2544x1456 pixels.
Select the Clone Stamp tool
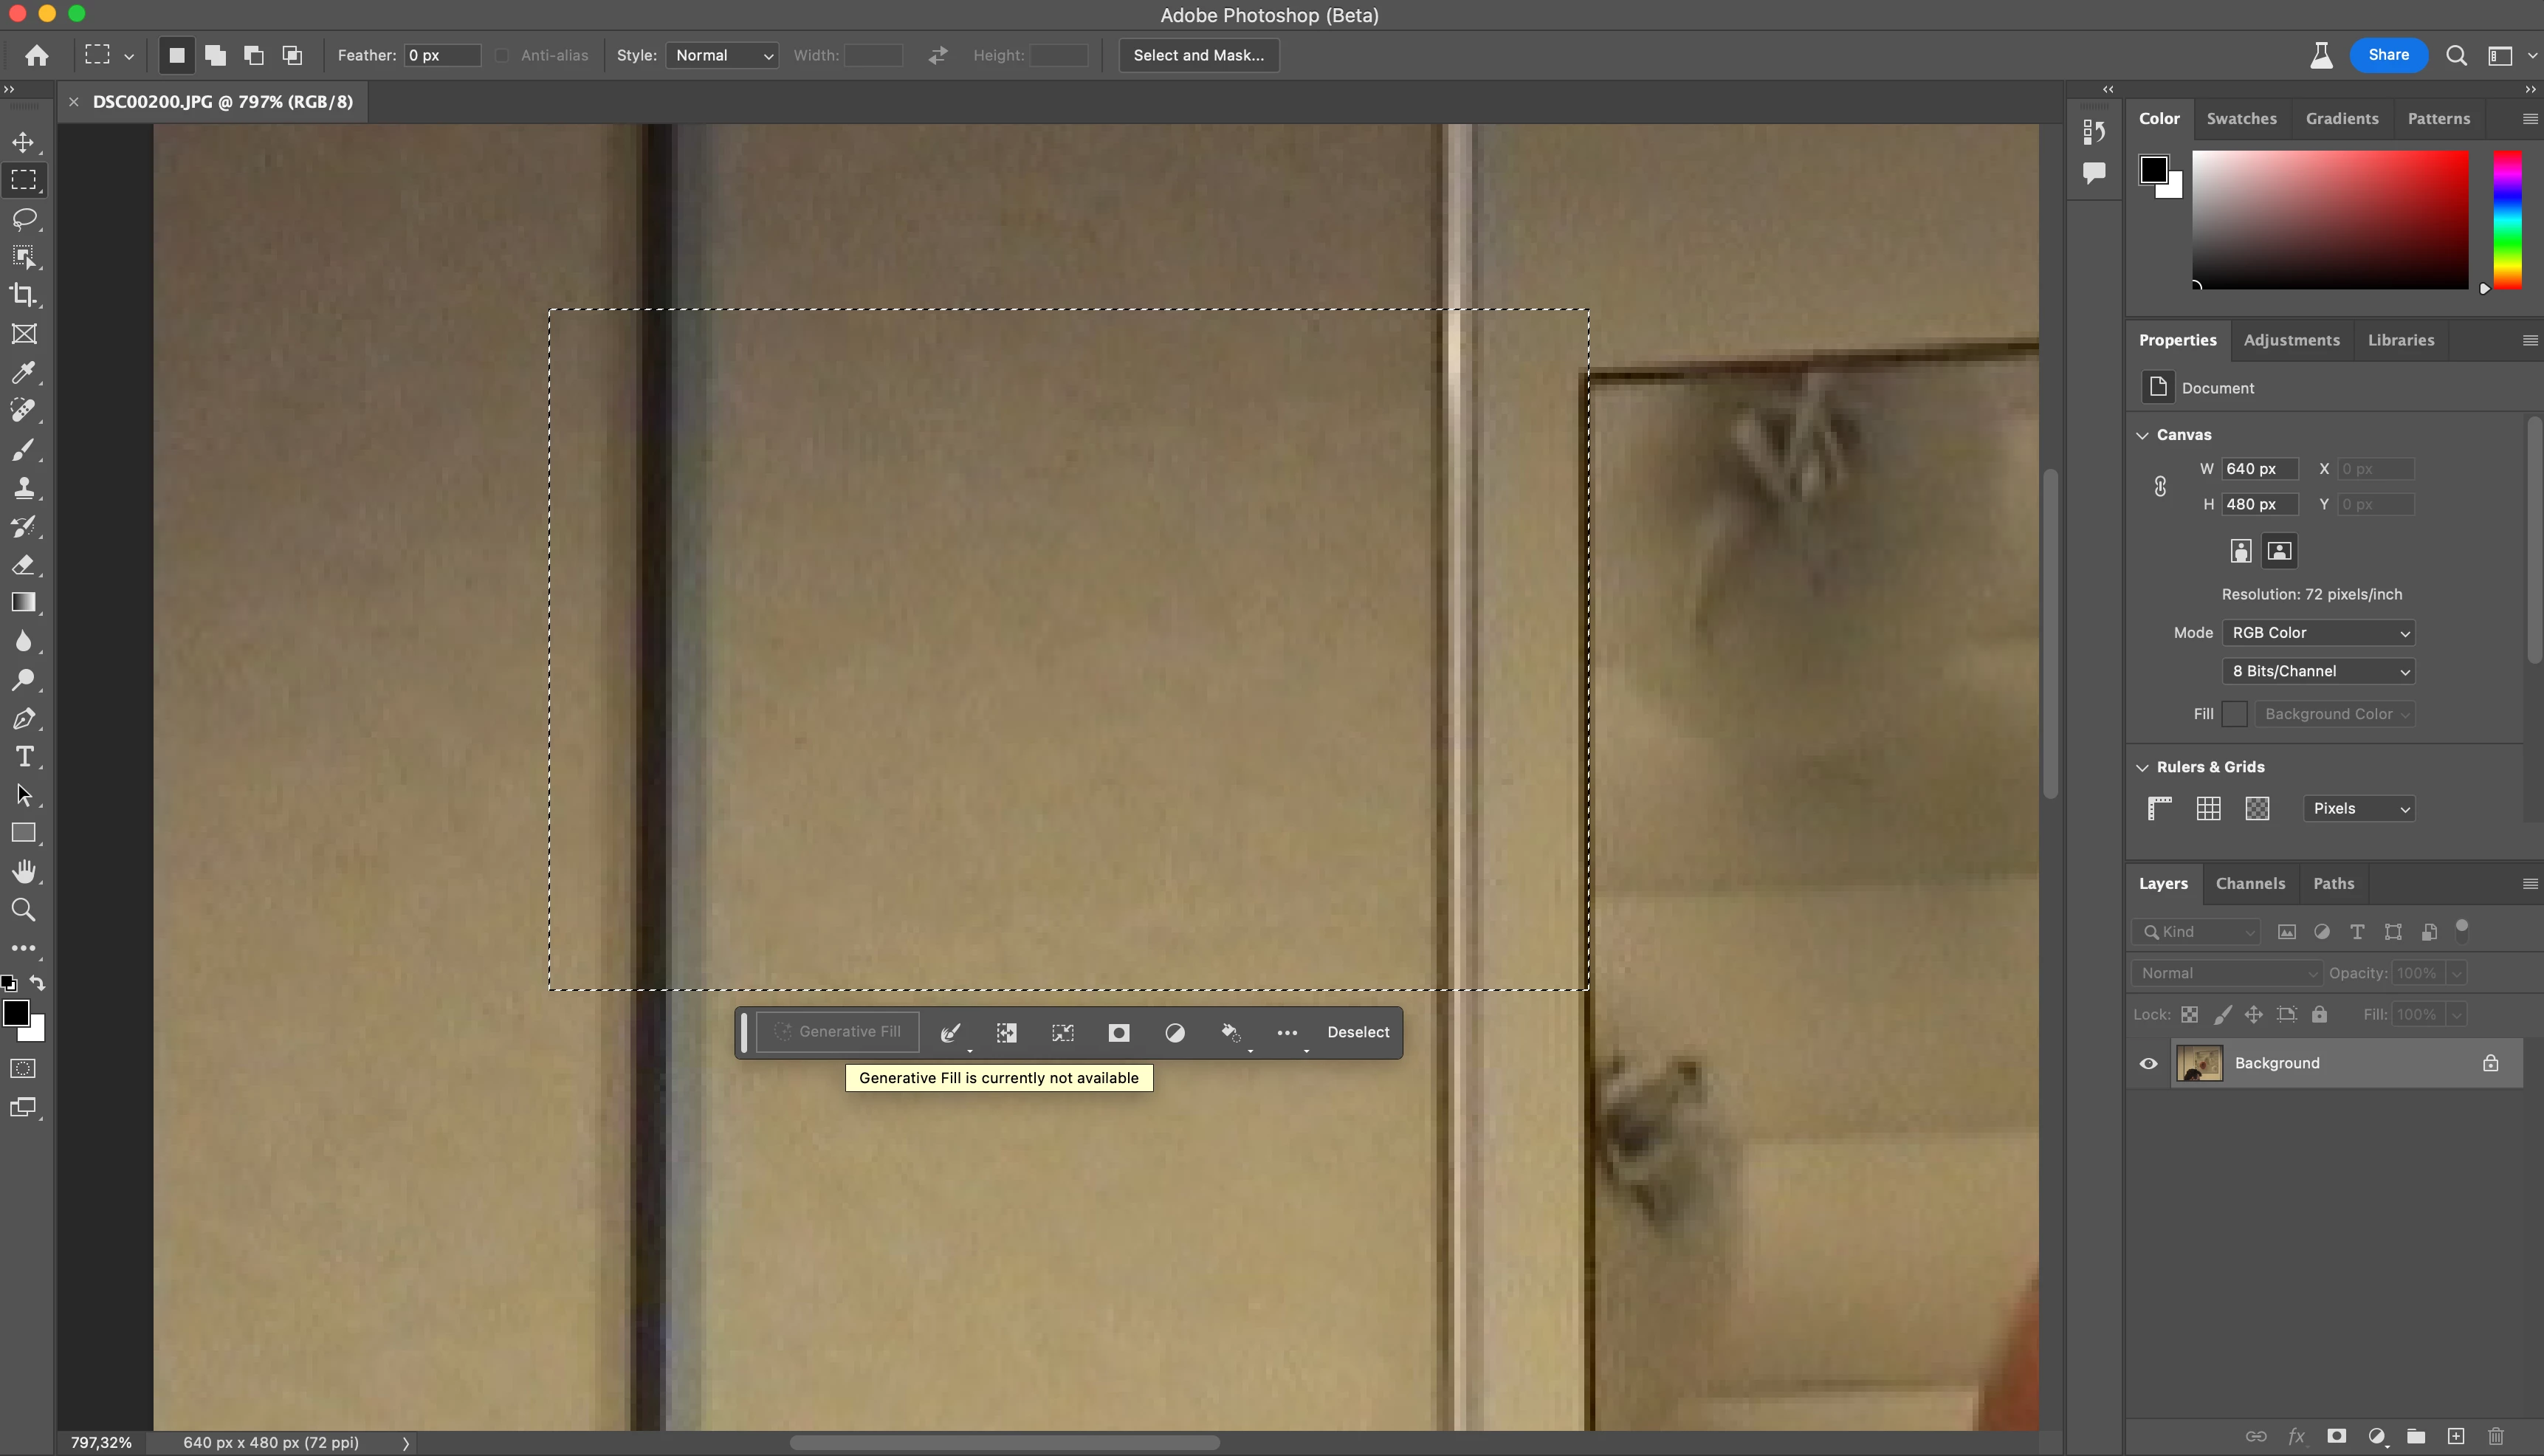pyautogui.click(x=24, y=488)
